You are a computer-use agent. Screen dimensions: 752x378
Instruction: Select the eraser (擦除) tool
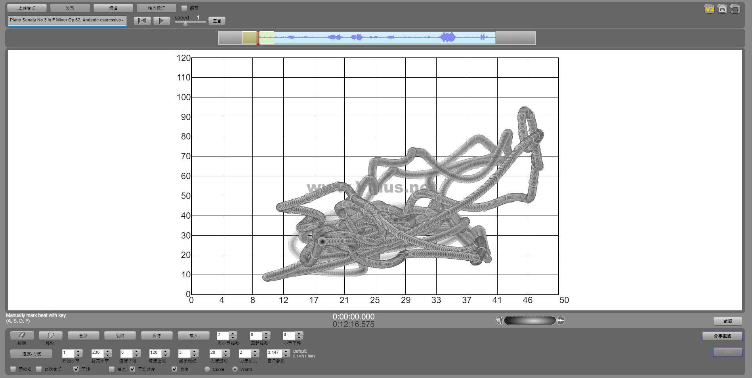[x=22, y=336]
